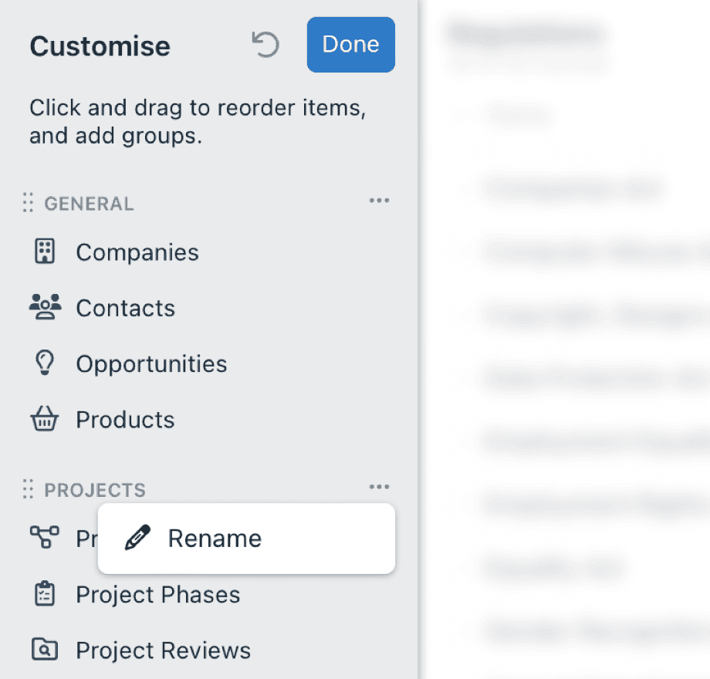Select the Project Phases clipboard icon
Screen dimensions: 710x679
click(44, 594)
